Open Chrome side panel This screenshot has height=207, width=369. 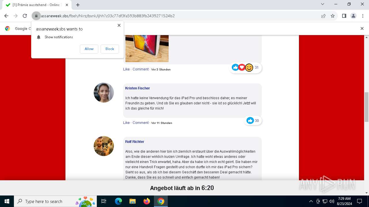click(344, 16)
